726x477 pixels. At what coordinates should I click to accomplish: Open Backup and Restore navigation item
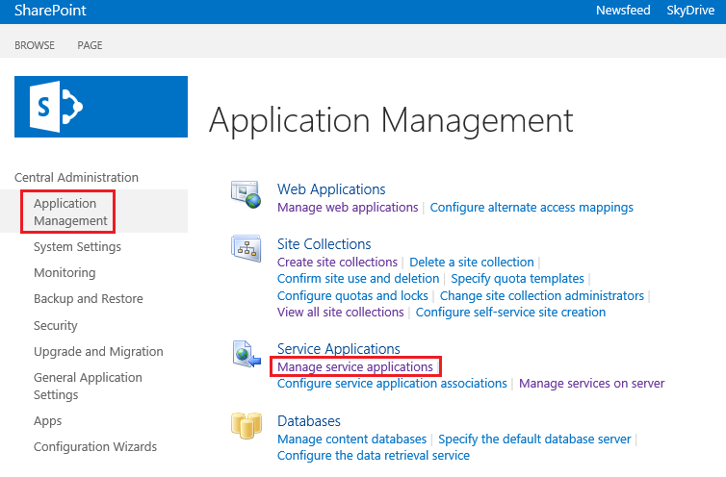[x=88, y=299]
